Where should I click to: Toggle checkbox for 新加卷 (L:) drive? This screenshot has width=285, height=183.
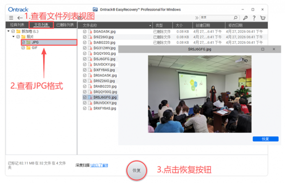13,31
